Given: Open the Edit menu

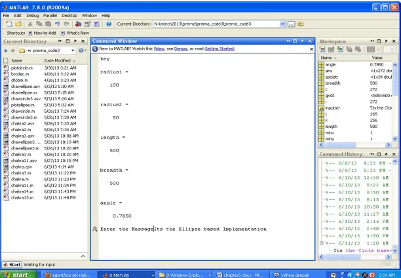Looking at the screenshot, I should pos(18,15).
